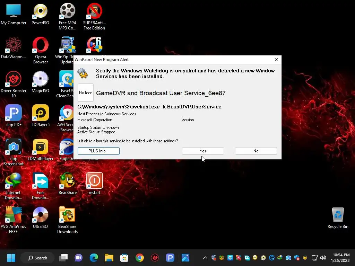Open volume control tray icon
Screen dimensions: 355x266
tap(323, 258)
